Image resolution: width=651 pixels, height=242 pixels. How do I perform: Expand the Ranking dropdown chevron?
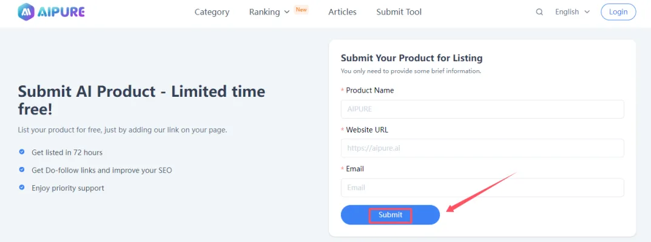[x=286, y=12]
